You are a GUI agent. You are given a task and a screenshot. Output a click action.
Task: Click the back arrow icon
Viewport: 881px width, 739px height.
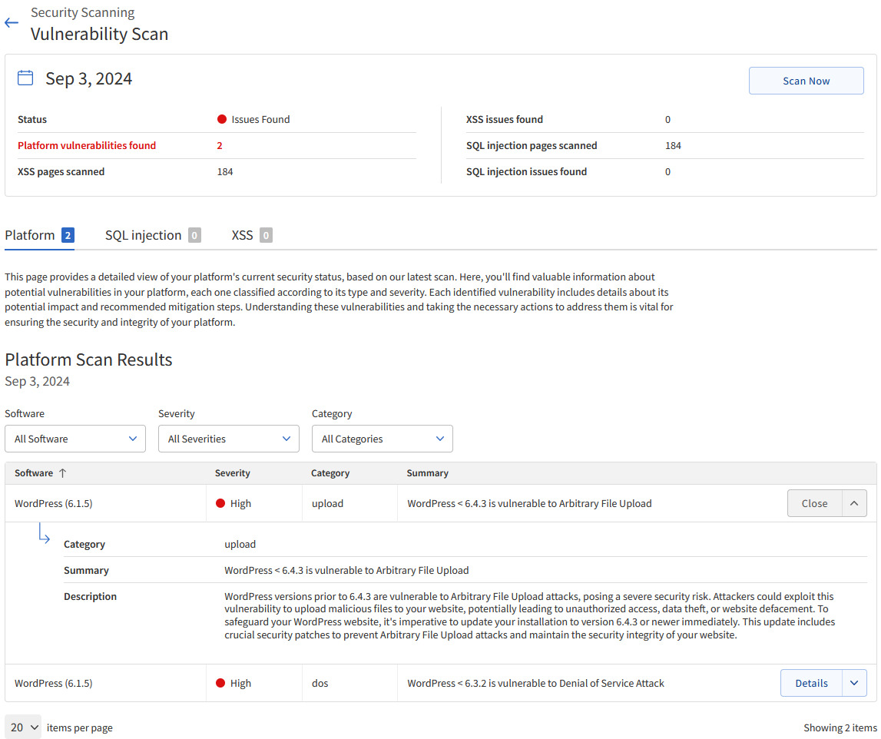[12, 23]
